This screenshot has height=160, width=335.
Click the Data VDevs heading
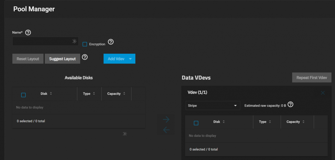(196, 78)
